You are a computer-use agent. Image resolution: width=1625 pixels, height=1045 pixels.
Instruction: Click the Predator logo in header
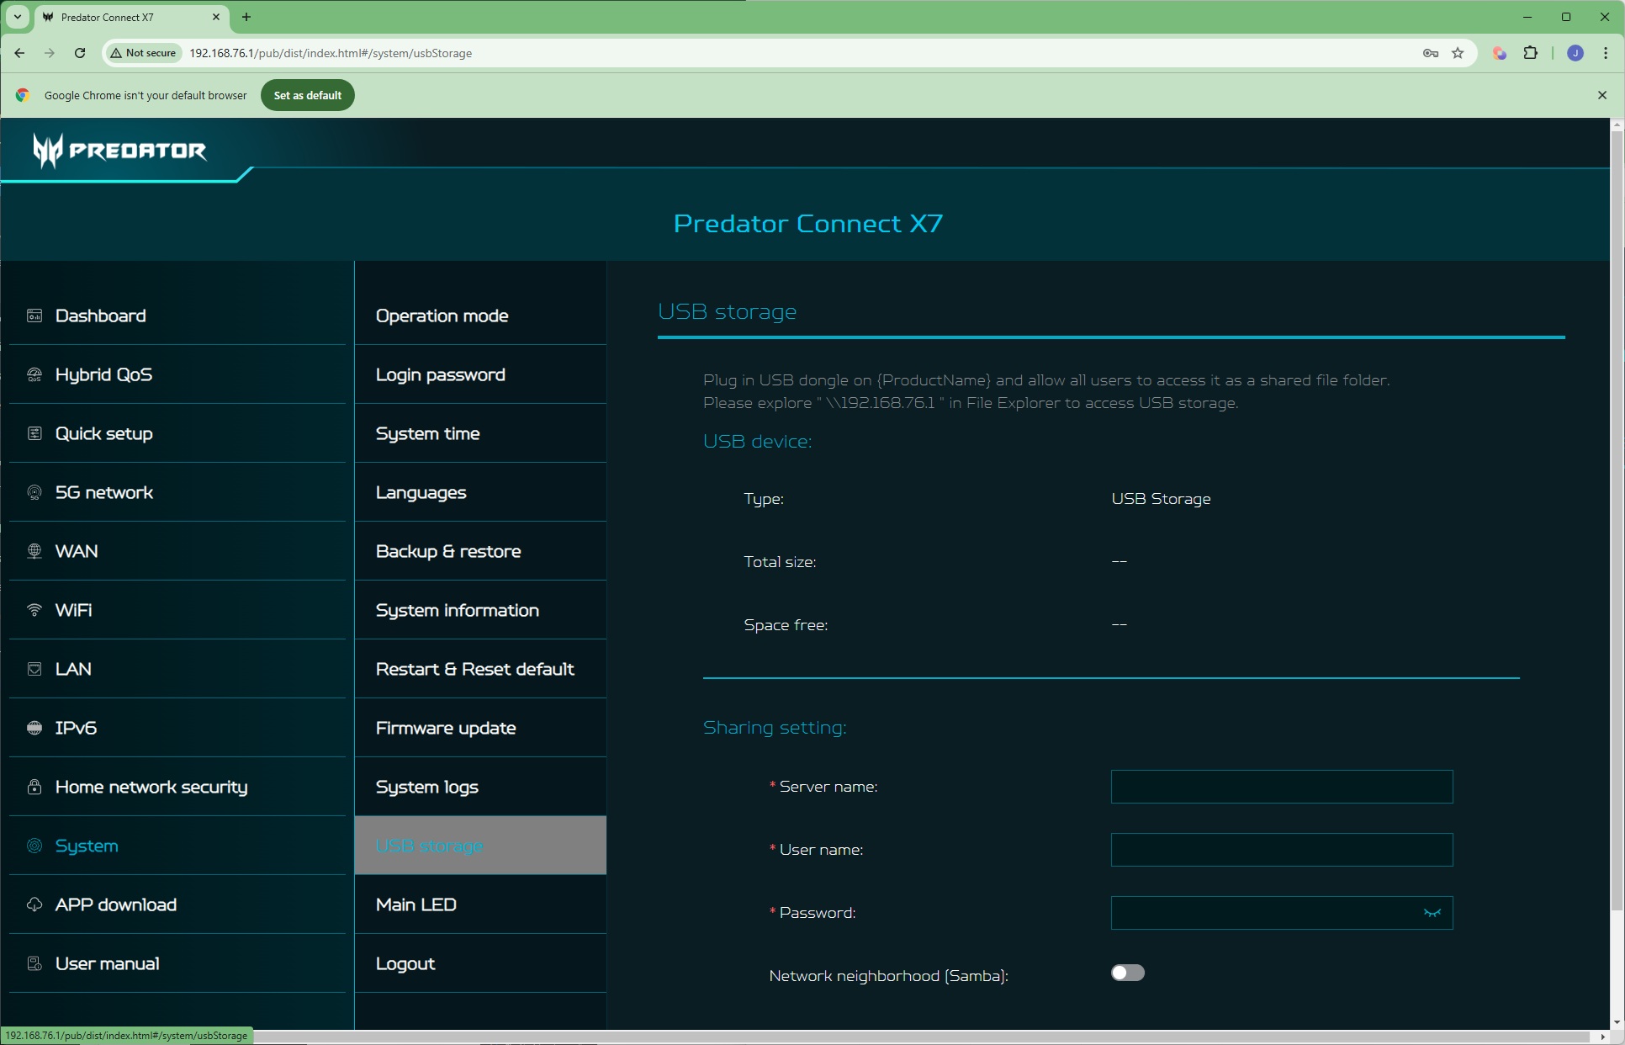pos(119,151)
